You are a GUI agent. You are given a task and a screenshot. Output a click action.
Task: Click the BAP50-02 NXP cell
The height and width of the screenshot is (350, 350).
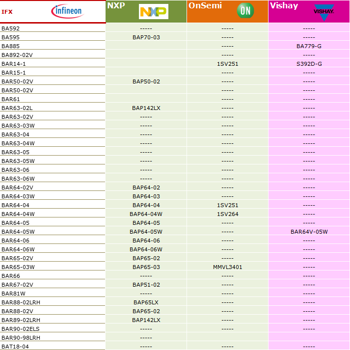[x=146, y=81]
